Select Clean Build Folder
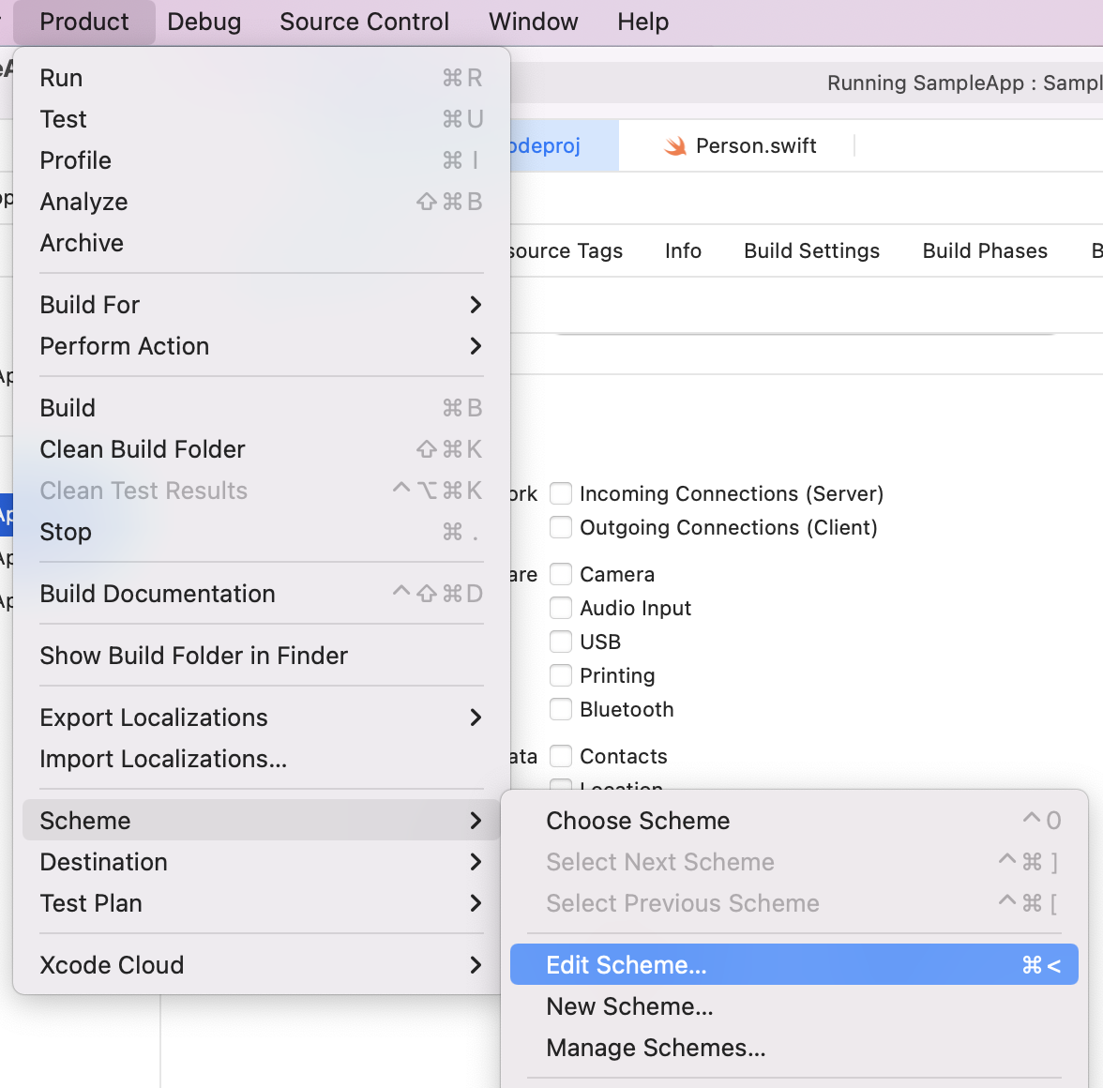 click(261, 449)
